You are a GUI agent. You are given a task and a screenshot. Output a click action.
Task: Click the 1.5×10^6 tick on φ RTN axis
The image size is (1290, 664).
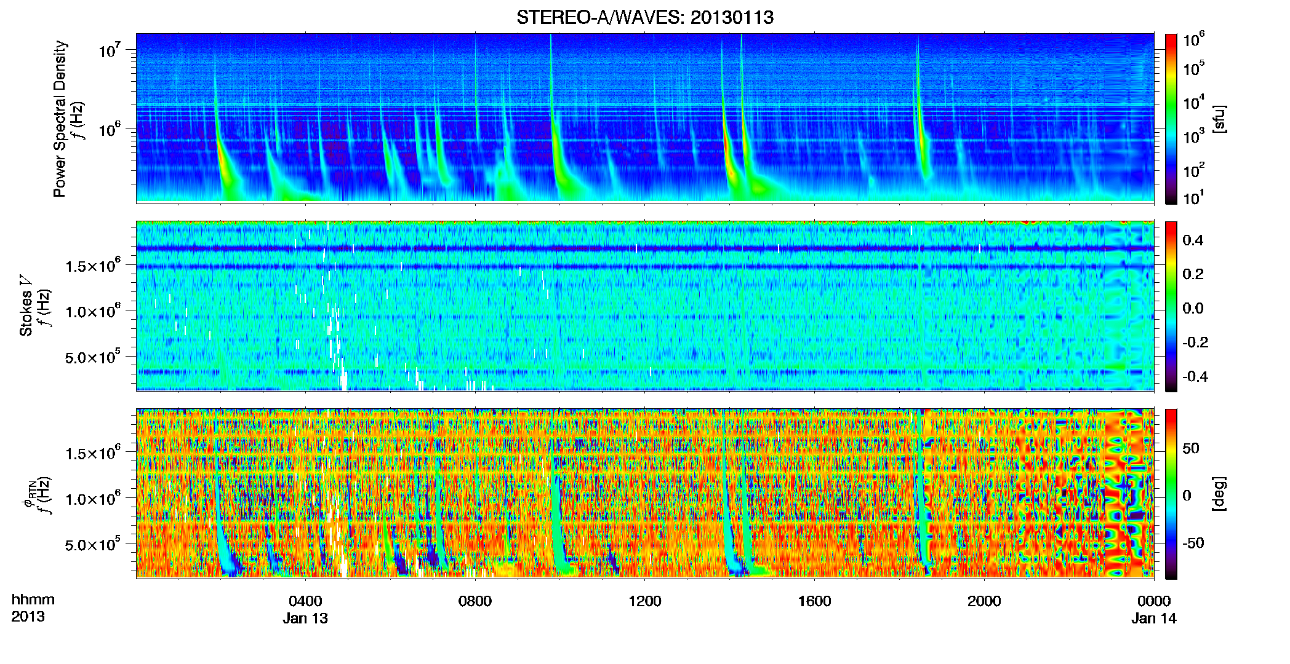click(x=92, y=453)
